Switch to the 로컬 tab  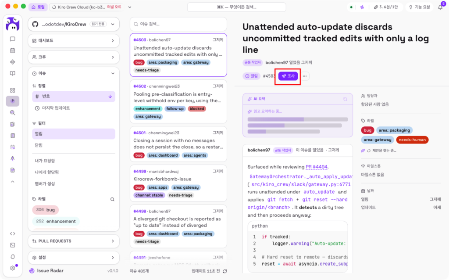coord(38,7)
